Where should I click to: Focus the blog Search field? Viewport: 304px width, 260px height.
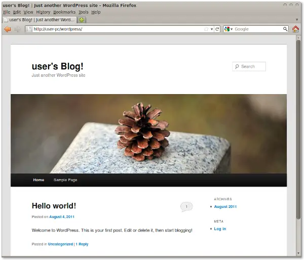tap(249, 66)
